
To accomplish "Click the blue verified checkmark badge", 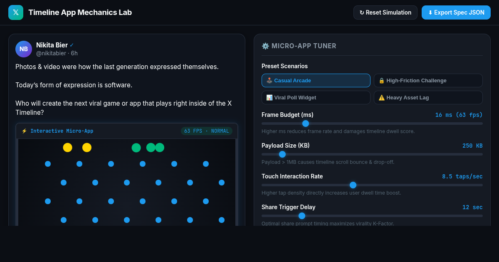I will (x=72, y=45).
